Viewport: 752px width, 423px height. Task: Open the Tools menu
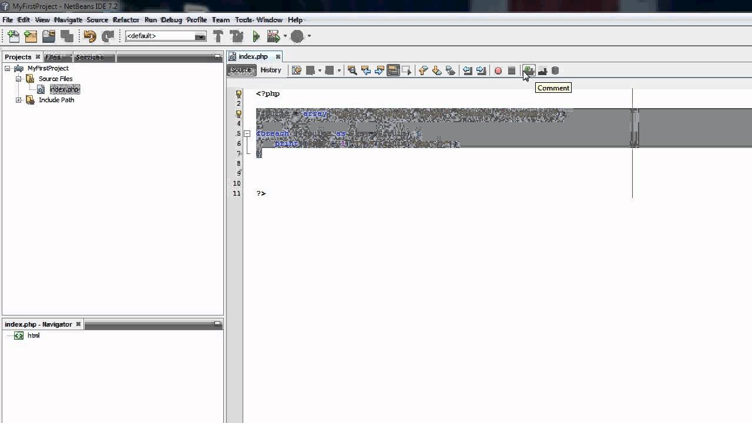coord(244,20)
